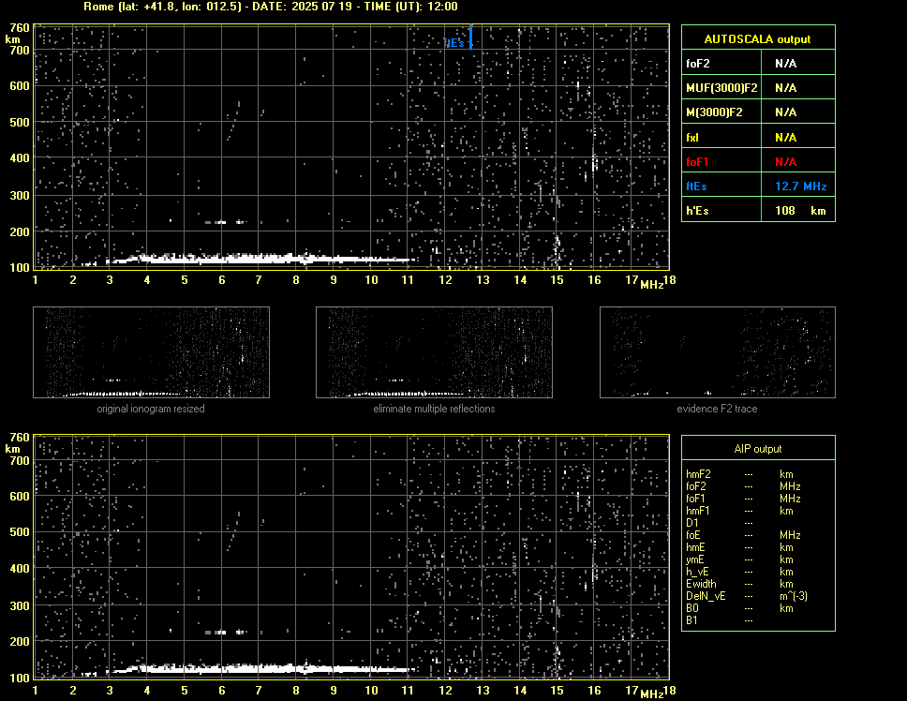Click the 300 km axis label on upper ionogram

coord(20,196)
